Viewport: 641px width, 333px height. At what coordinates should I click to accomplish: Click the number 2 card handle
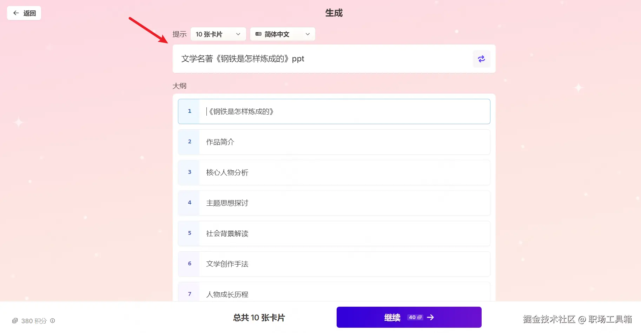pos(189,142)
